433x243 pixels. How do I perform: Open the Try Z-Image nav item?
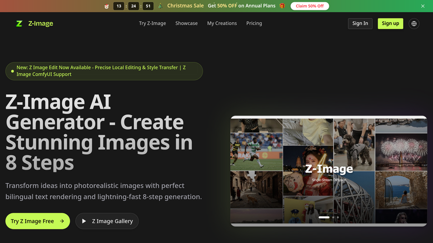coord(152,23)
